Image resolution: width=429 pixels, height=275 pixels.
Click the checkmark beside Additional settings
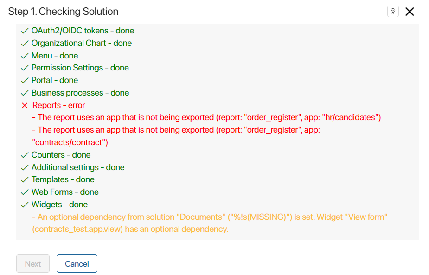click(x=25, y=167)
